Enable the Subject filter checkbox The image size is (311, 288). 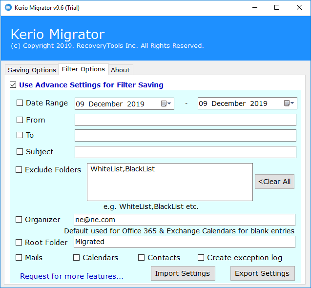click(20, 151)
